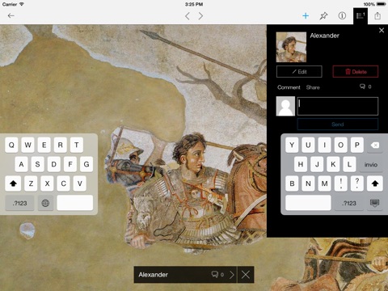Viewport: 388px width, 291px height.
Task: Open the share/export icon in toolbar
Action: (x=377, y=16)
